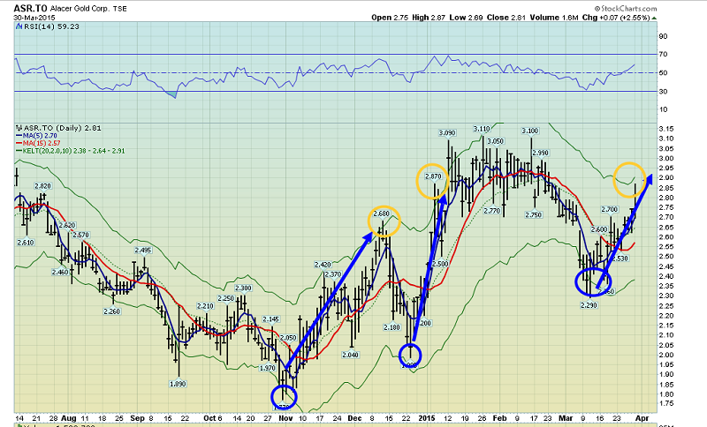Click the 2.290 price low label
The image size is (707, 427).
click(589, 305)
